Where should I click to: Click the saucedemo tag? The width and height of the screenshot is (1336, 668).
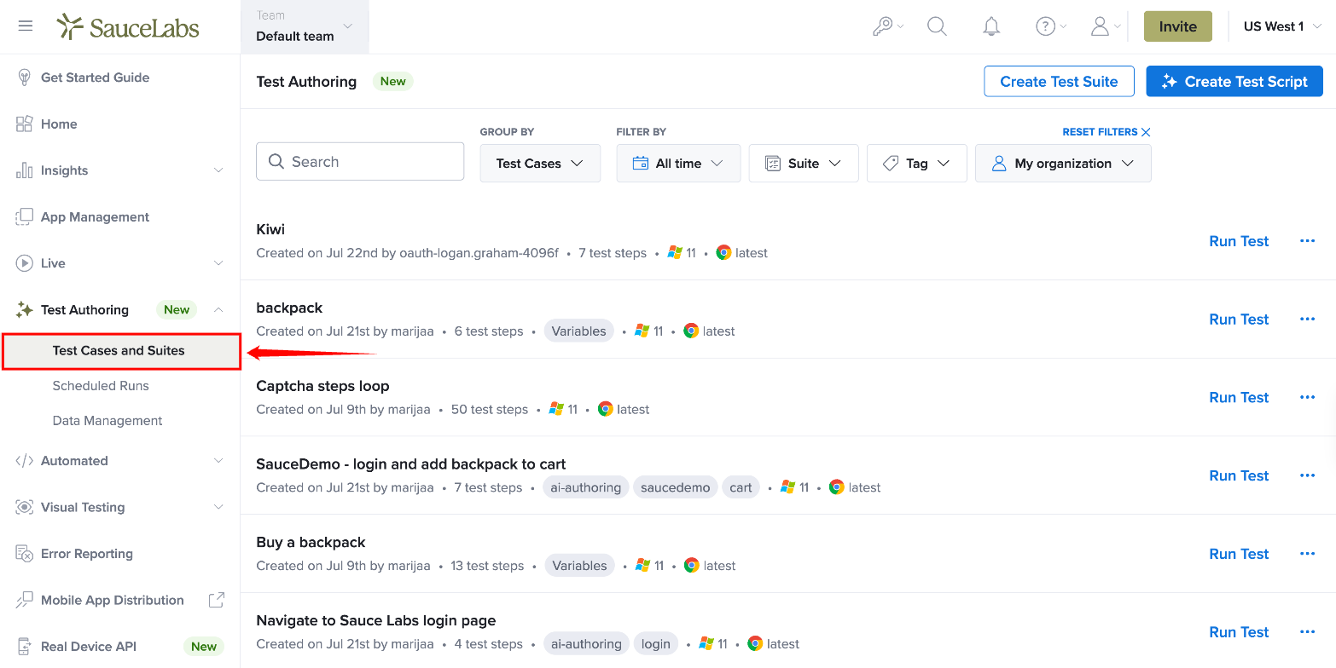point(676,488)
